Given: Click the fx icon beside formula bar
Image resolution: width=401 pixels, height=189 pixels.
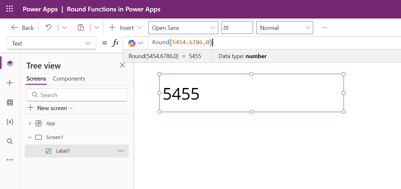Looking at the screenshot, I should [x=115, y=42].
